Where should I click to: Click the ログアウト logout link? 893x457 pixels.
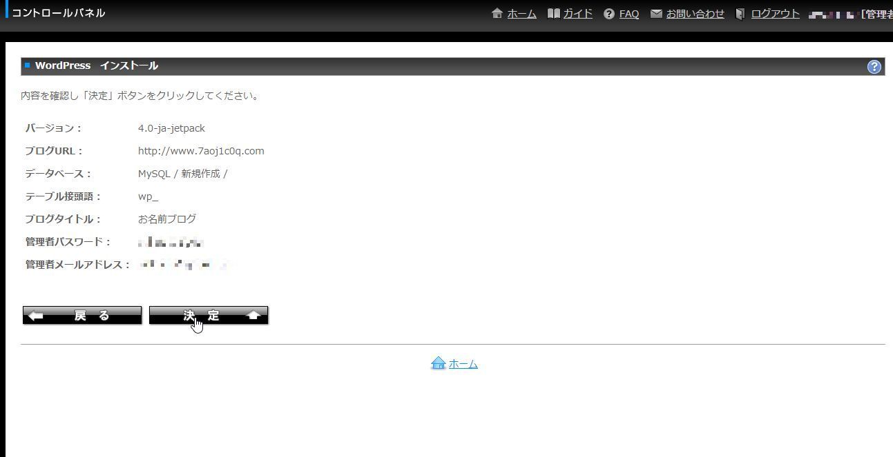coord(775,14)
